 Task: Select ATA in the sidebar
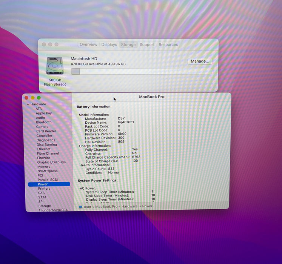click(39, 109)
